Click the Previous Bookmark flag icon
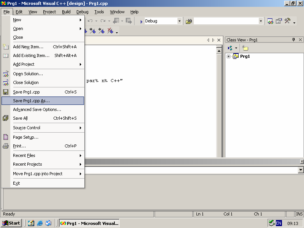Image resolution: width=304 pixels, height=228 pixels. point(101,30)
